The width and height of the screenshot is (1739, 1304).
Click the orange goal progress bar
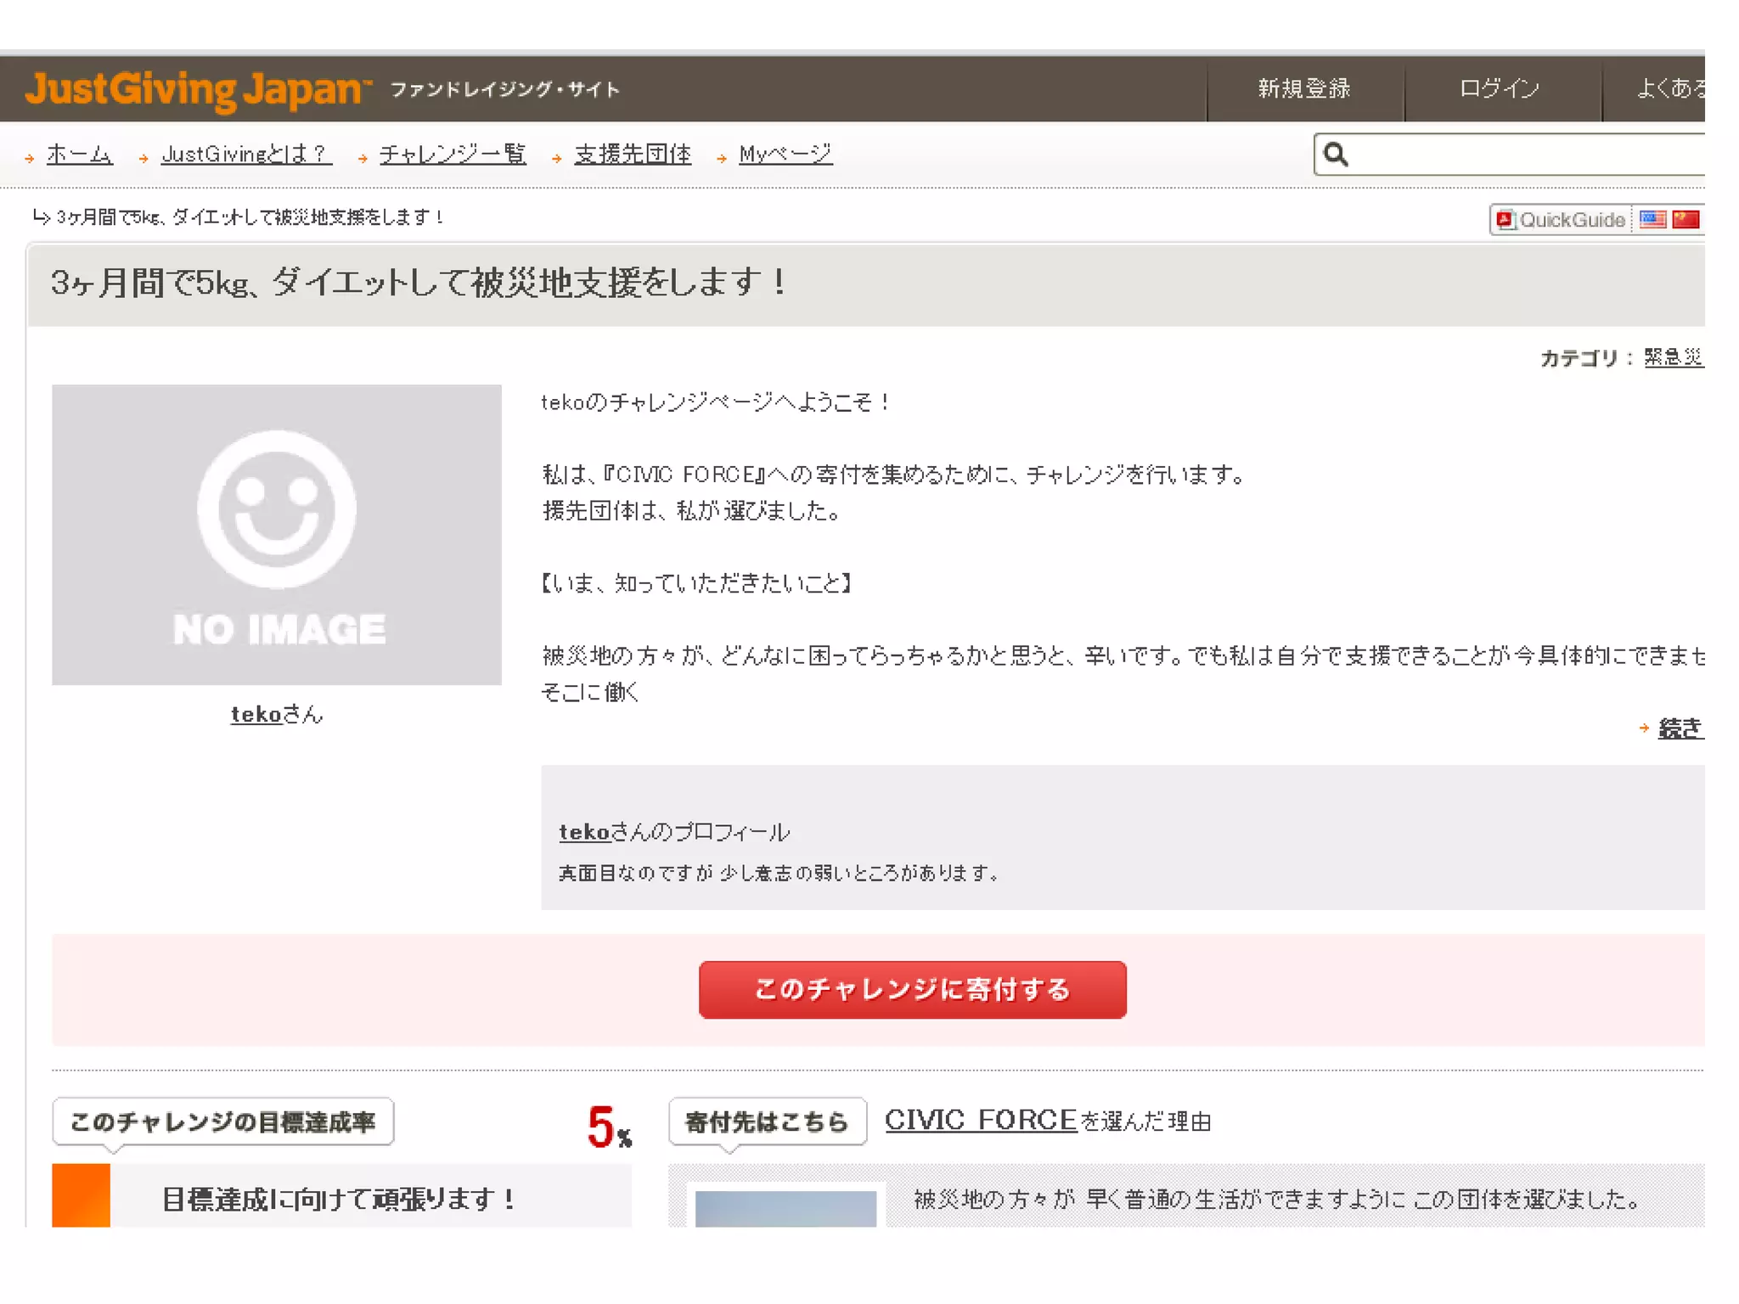point(82,1195)
